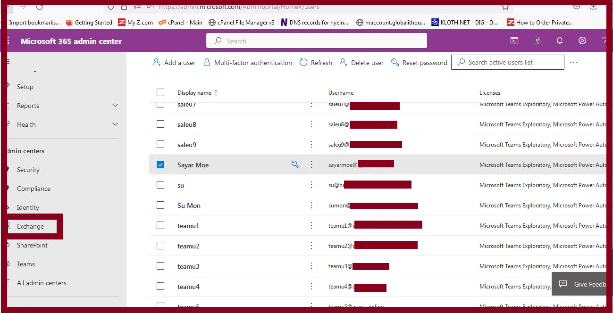Check the Su Mon row checkbox
The image size is (613, 313).
tap(160, 205)
